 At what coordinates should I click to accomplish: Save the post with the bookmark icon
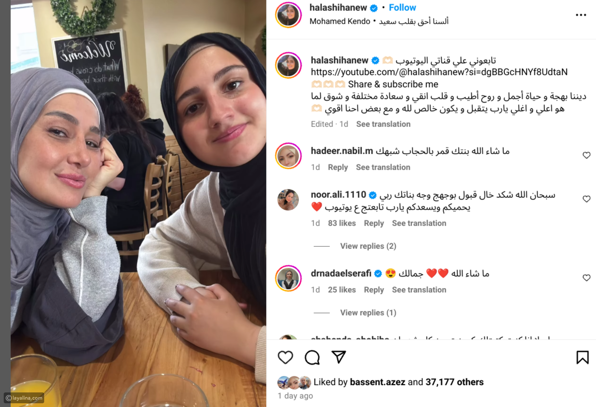[582, 357]
